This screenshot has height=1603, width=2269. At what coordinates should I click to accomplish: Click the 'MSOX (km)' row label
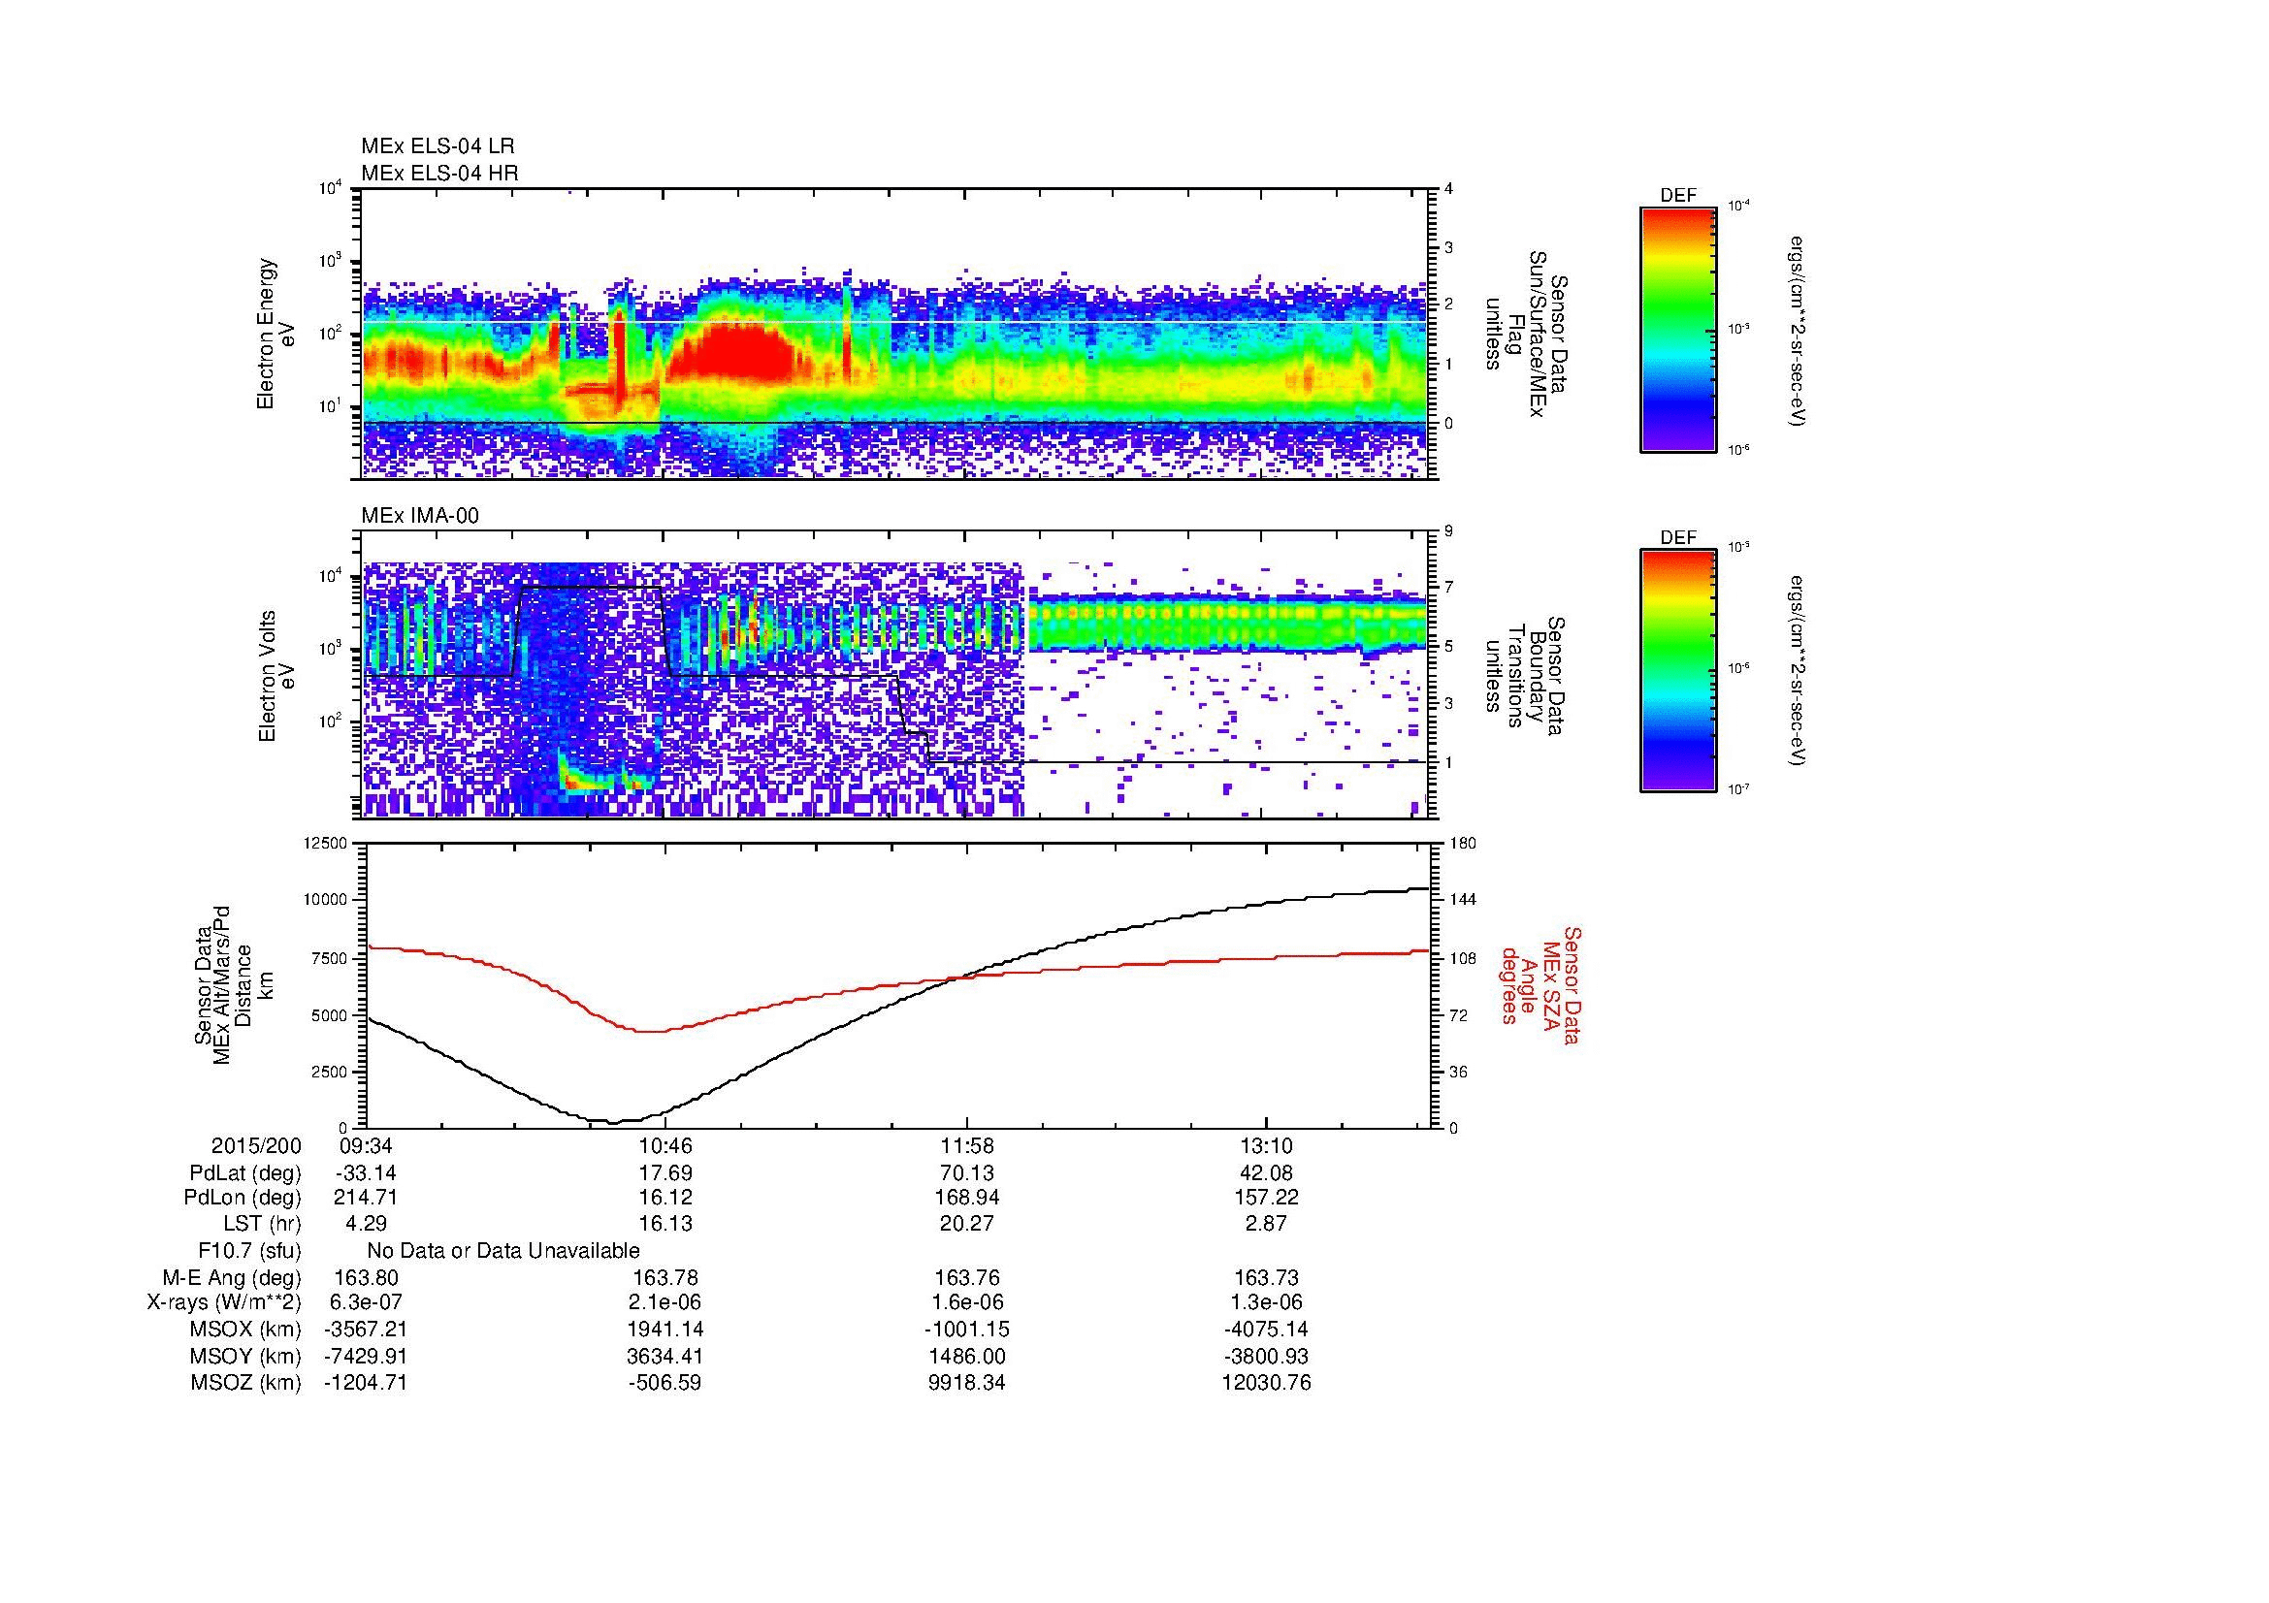[245, 1330]
